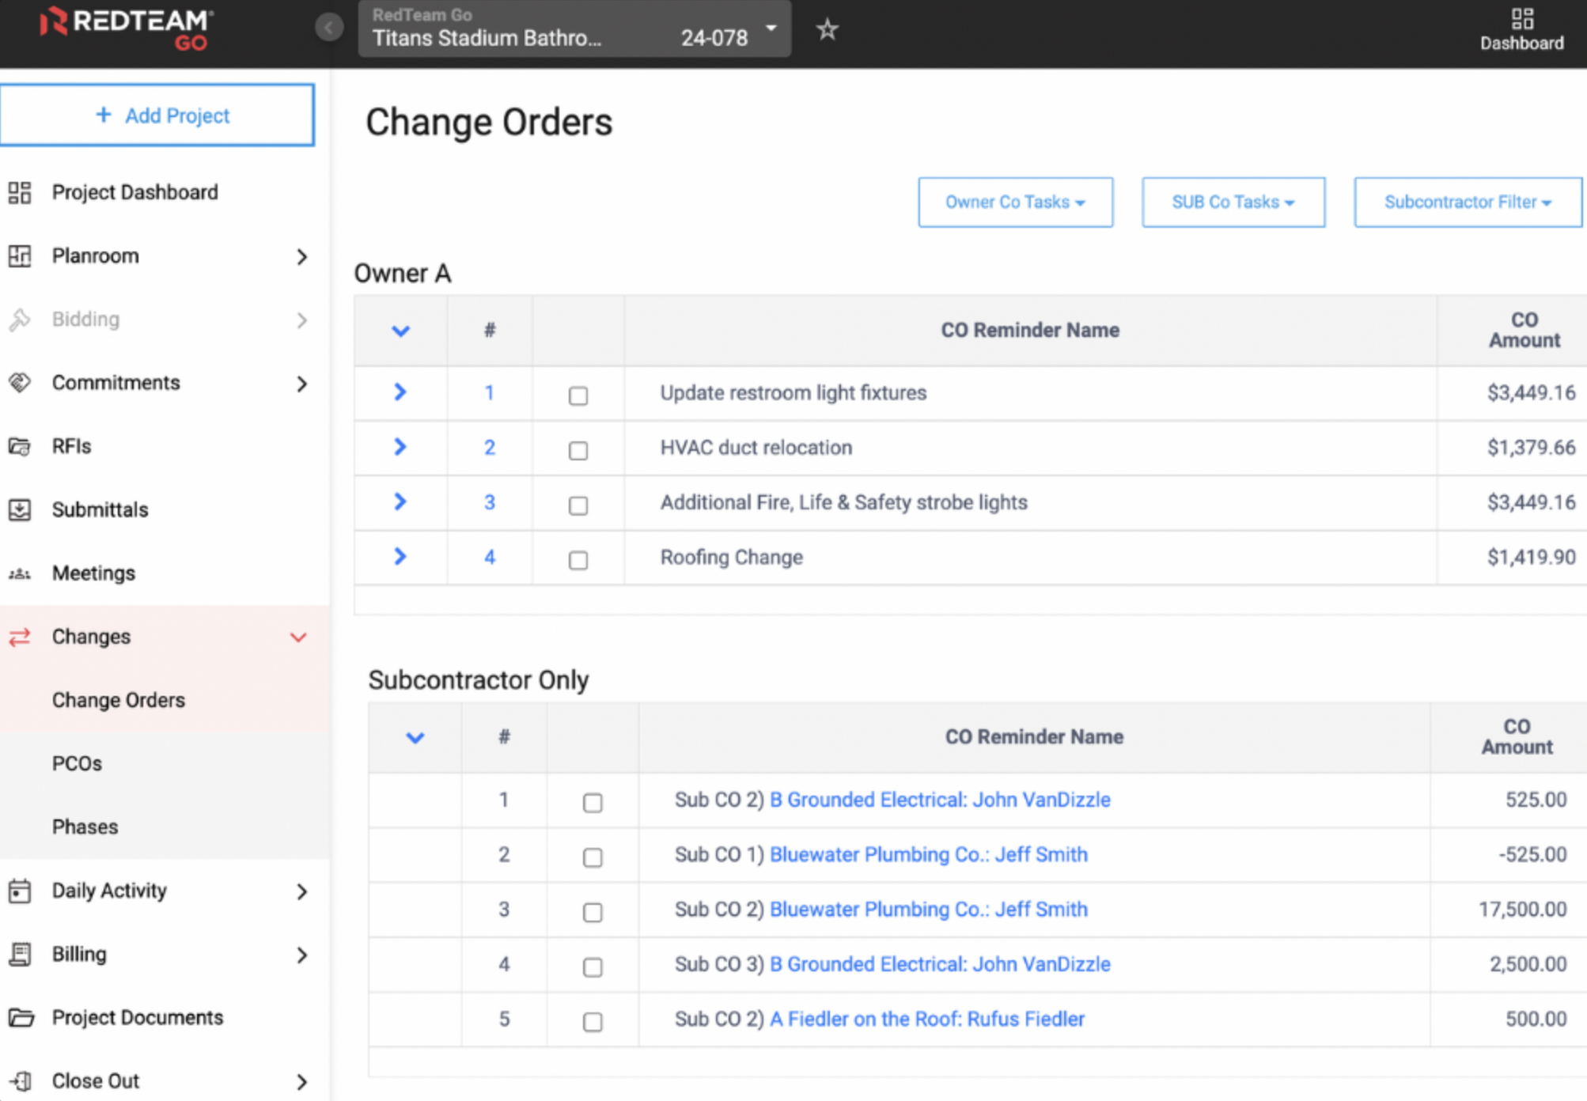The image size is (1587, 1101).
Task: Check Sub CO row 2 -525.00 checkbox
Action: 593,857
